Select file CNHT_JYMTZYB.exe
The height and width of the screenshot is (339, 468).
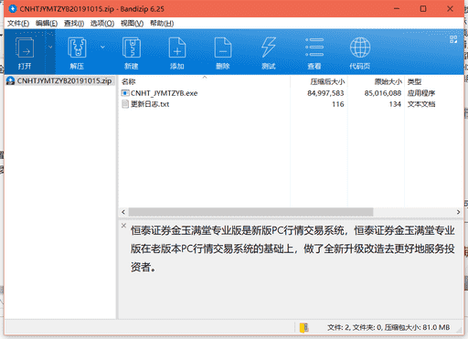tap(164, 93)
